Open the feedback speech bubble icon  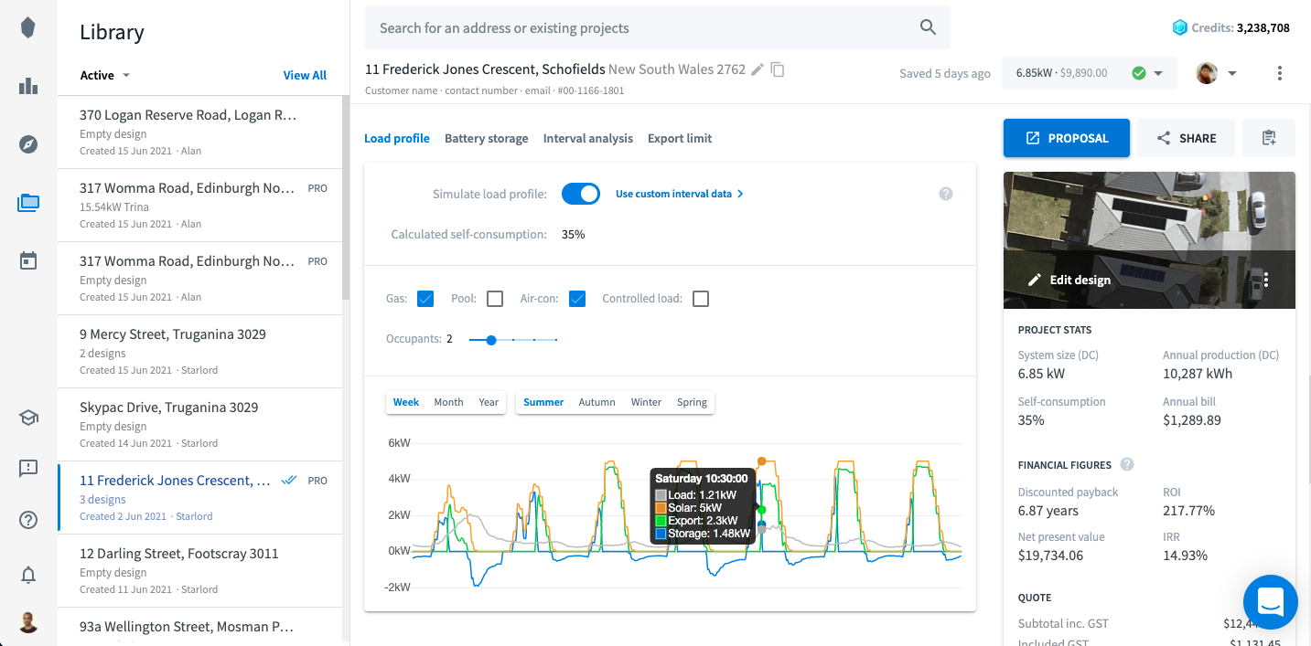click(x=27, y=468)
